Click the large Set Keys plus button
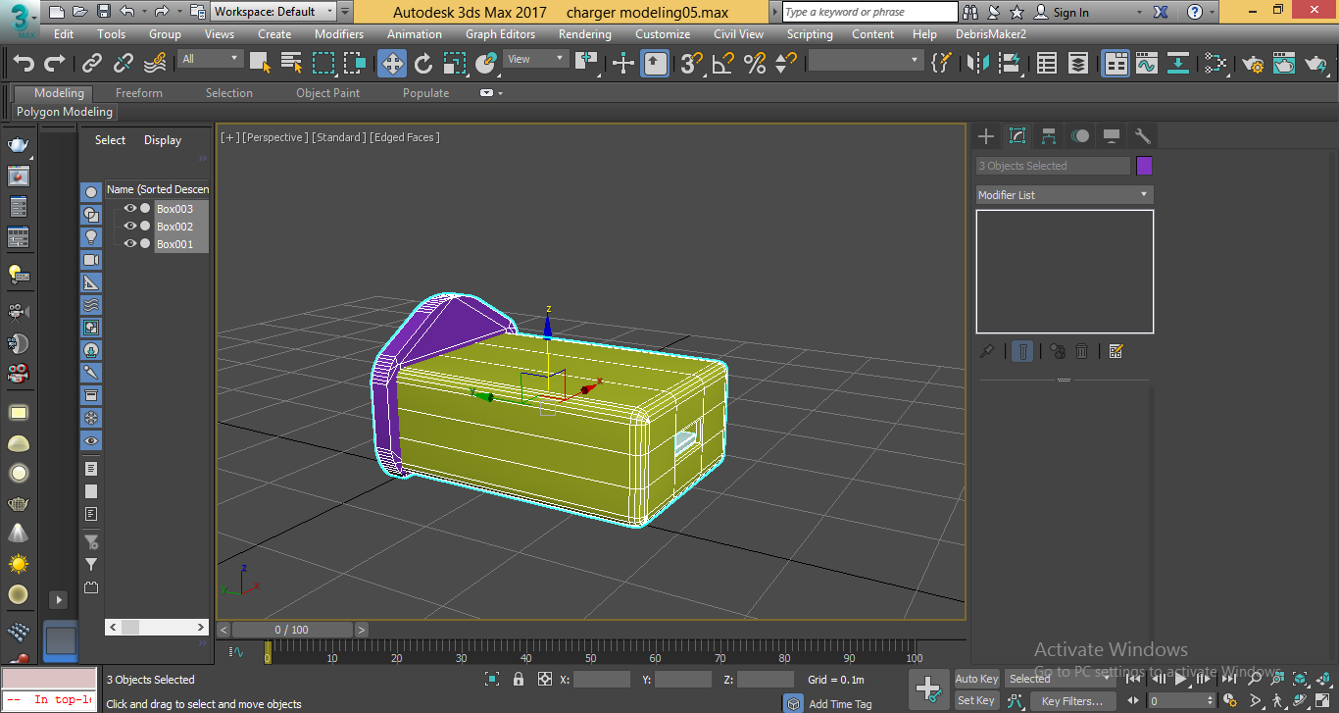The width and height of the screenshot is (1339, 713). pos(928,688)
